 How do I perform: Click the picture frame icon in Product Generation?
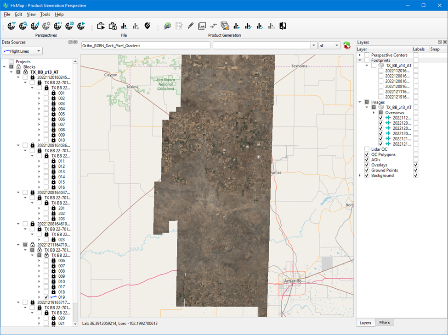(202, 26)
